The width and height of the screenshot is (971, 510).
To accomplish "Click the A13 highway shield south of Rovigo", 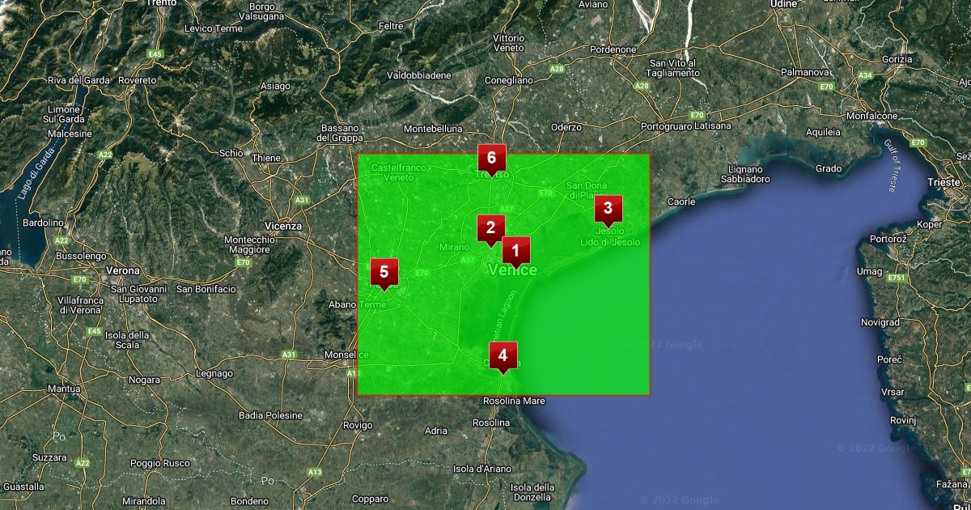I will coord(315,472).
